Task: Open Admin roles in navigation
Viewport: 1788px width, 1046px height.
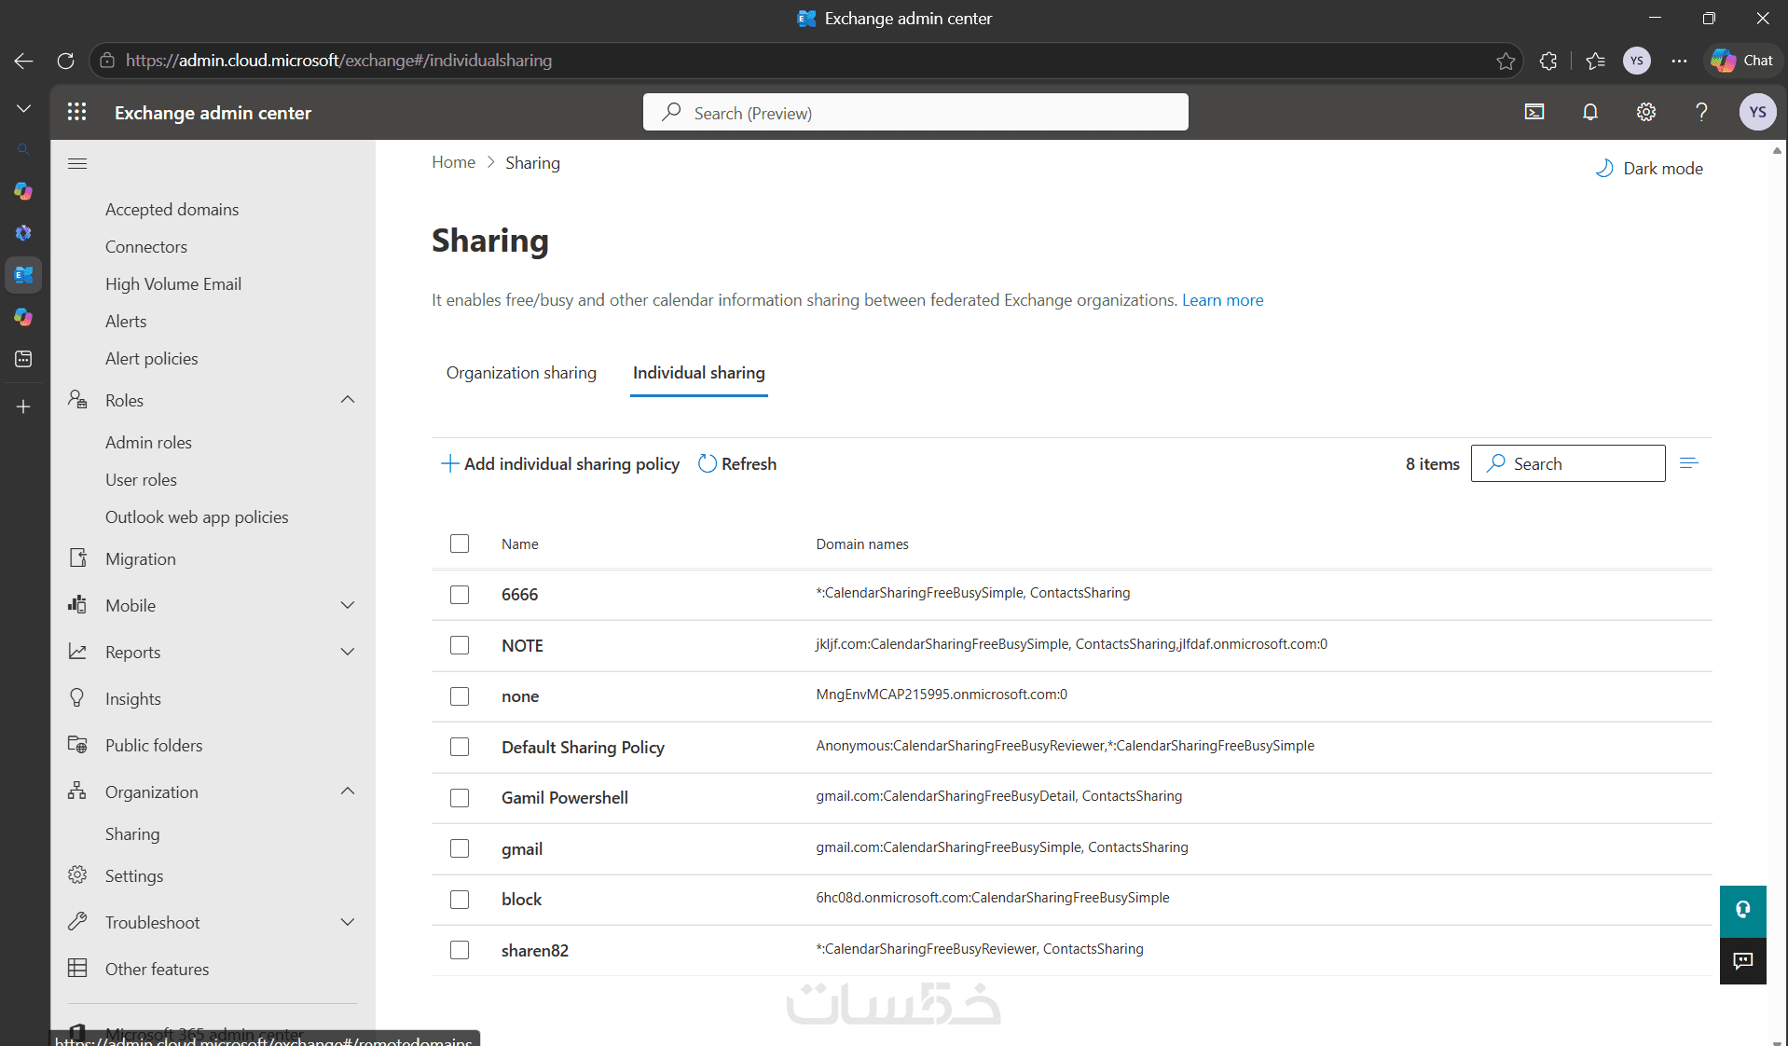Action: pos(148,443)
